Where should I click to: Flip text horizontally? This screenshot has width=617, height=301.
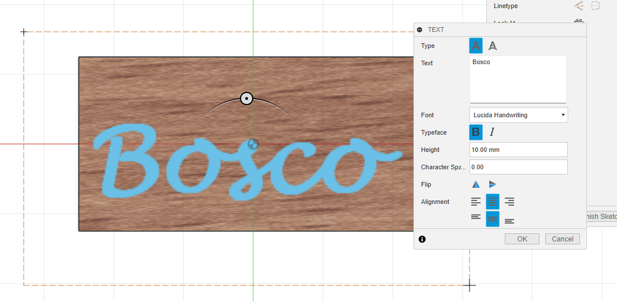click(x=475, y=184)
